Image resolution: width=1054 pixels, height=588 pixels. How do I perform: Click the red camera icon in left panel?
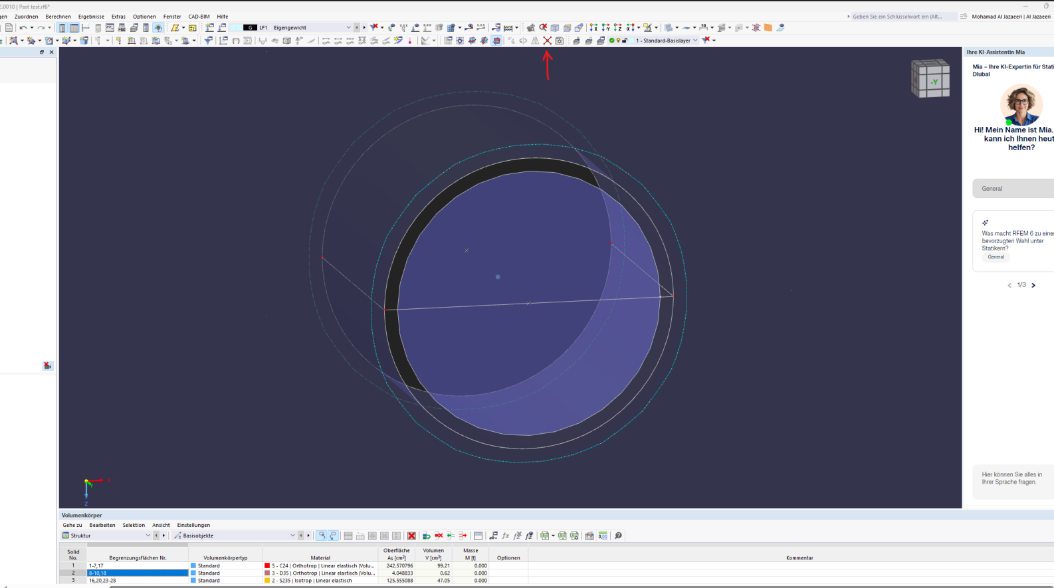(x=48, y=366)
